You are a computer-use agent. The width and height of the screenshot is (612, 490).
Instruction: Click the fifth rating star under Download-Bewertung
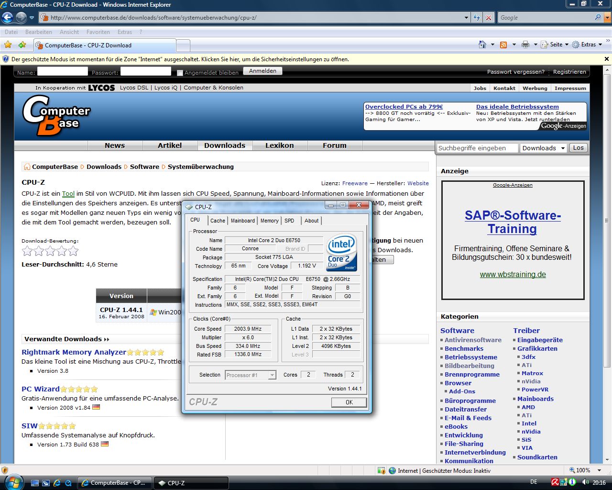(x=73, y=251)
